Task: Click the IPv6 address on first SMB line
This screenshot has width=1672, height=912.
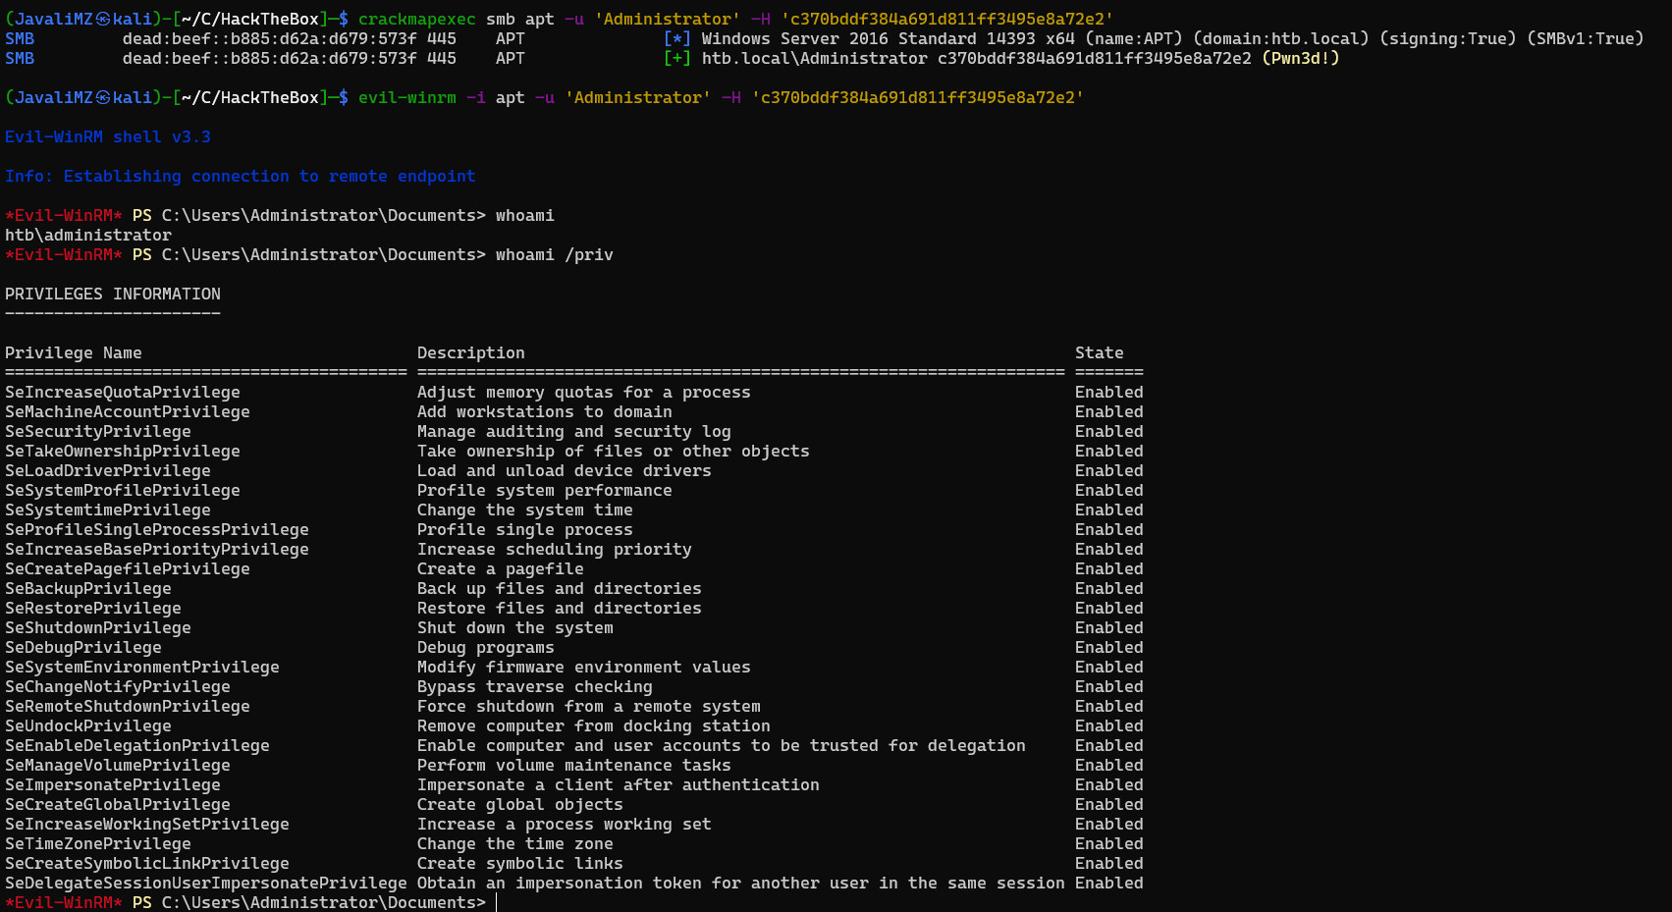Action: coord(270,38)
